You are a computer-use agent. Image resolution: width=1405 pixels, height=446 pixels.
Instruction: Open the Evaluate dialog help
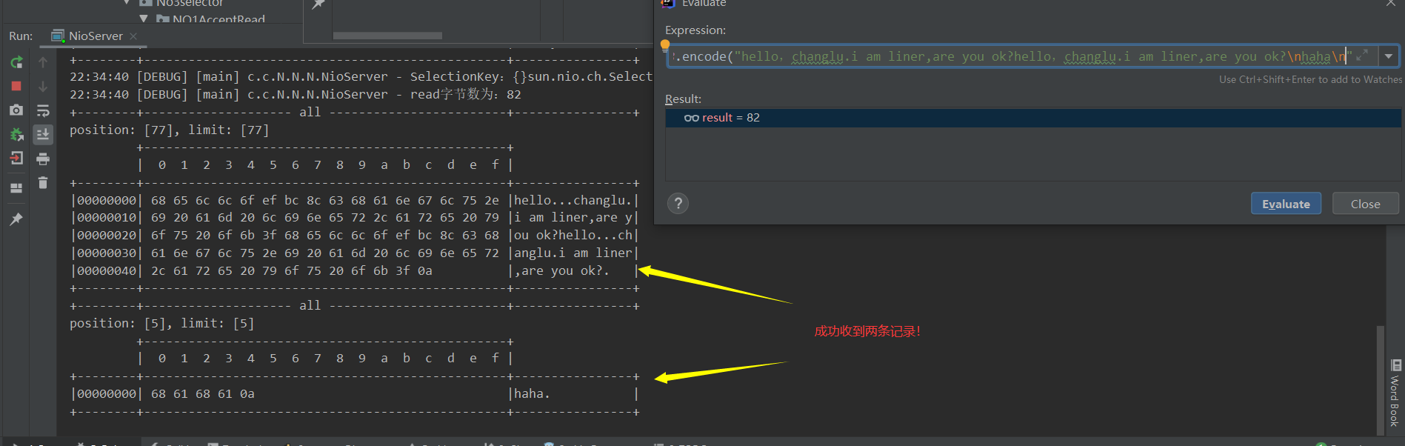click(678, 203)
